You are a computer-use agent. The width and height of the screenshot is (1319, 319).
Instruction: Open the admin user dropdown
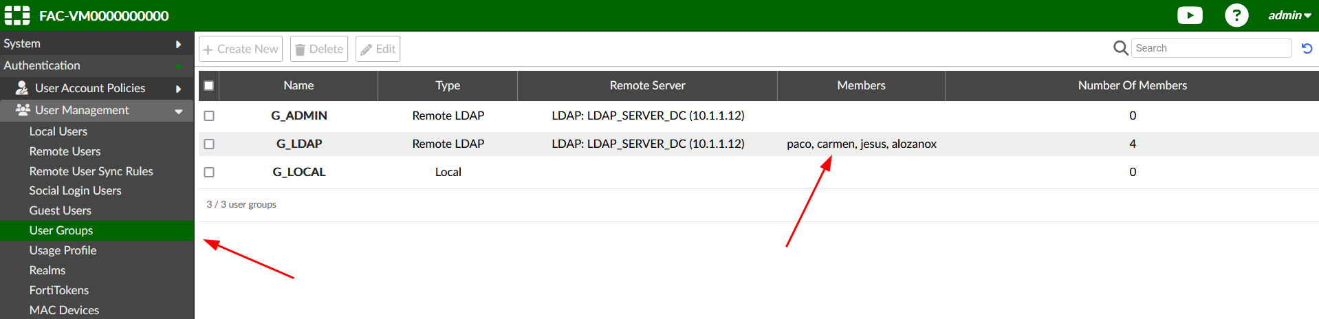[1289, 15]
